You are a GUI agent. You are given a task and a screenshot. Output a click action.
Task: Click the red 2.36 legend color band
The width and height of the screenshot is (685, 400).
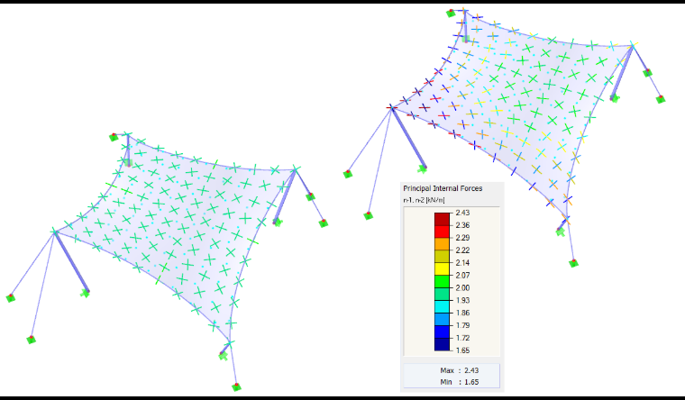click(x=442, y=232)
